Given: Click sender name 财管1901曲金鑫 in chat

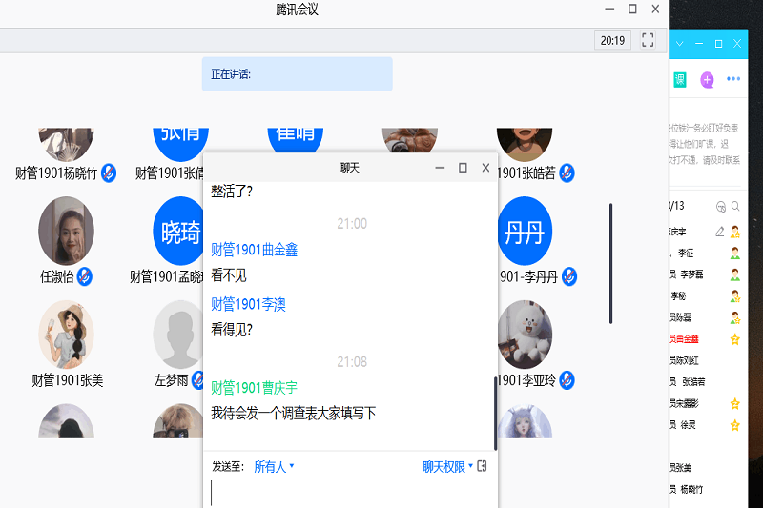Looking at the screenshot, I should point(254,250).
